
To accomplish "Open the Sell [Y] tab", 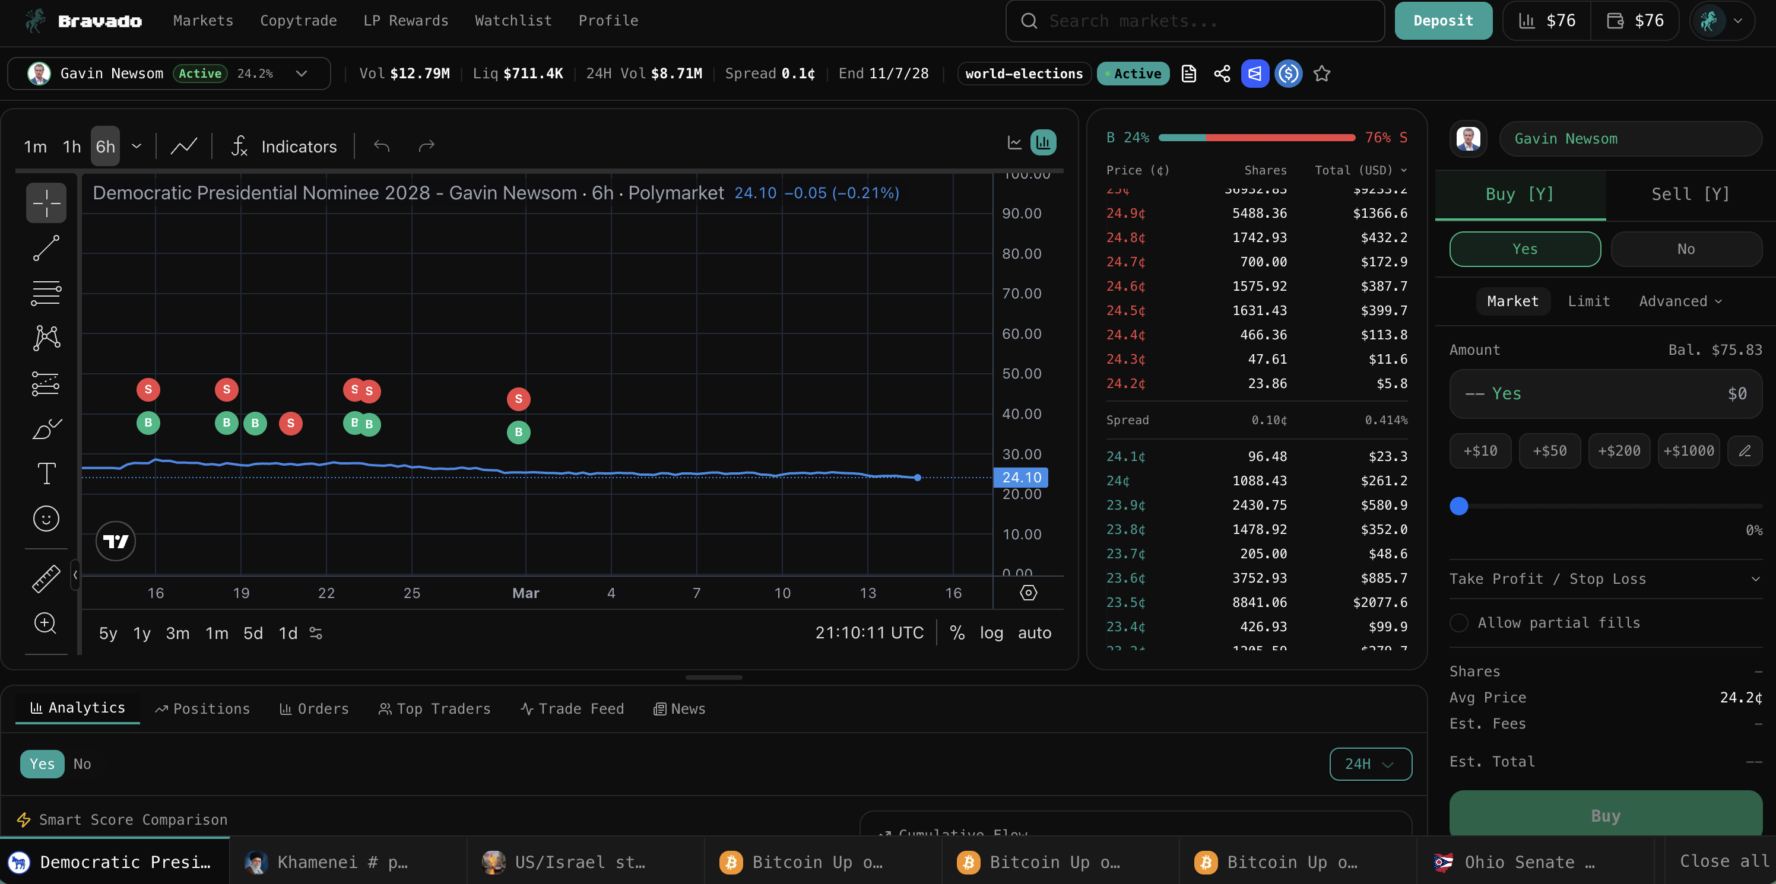I will pyautogui.click(x=1690, y=194).
